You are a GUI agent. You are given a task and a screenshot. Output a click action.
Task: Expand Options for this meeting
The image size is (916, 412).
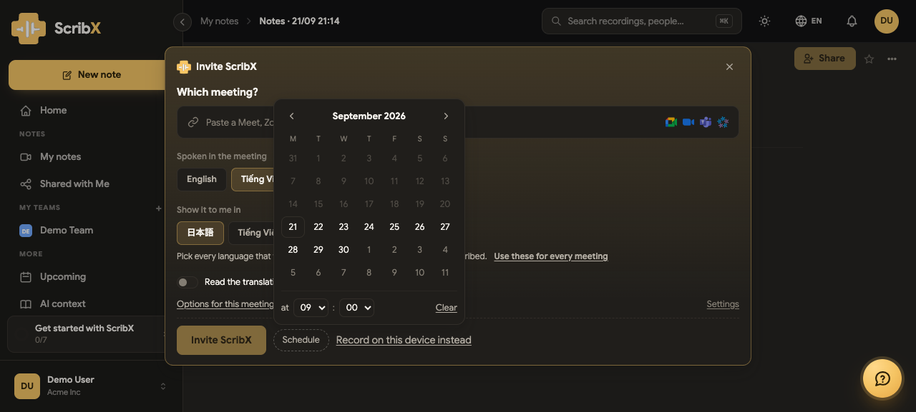pos(225,304)
